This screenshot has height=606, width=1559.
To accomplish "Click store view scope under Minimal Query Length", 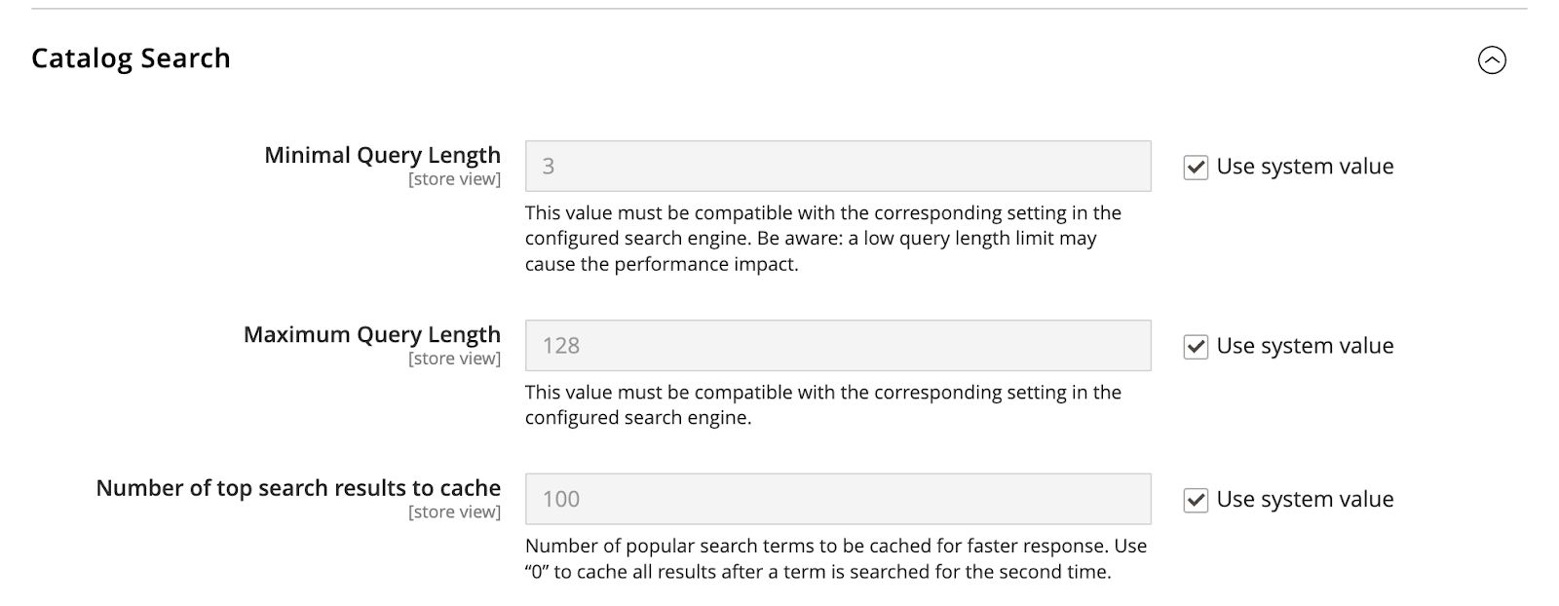I will [454, 178].
